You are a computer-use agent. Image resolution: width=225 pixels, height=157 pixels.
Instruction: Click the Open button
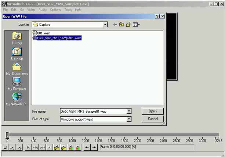(153, 111)
